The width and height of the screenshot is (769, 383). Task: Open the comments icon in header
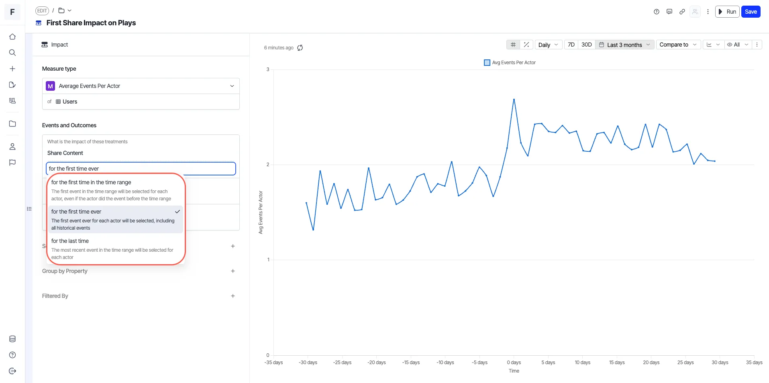point(669,12)
